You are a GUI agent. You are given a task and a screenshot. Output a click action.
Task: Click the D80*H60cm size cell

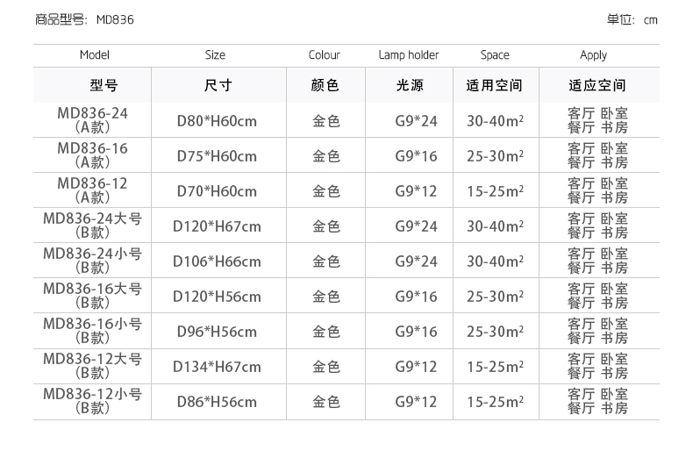[x=217, y=121]
